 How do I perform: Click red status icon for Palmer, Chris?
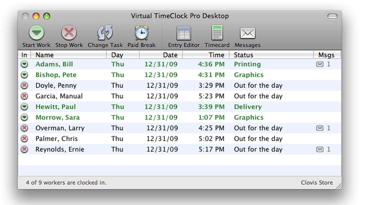pyautogui.click(x=25, y=139)
